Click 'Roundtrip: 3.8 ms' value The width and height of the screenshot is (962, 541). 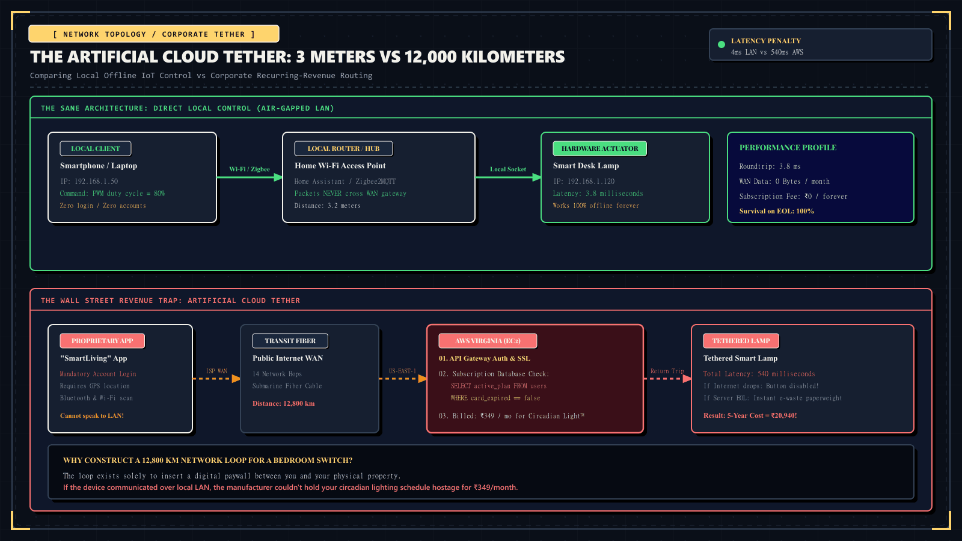click(770, 167)
